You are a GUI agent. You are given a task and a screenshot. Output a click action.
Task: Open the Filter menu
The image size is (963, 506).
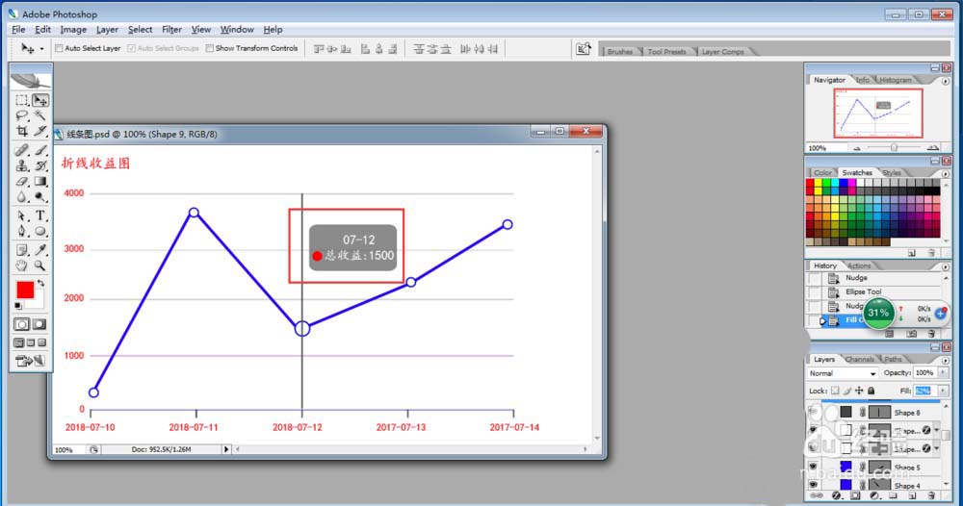(x=171, y=30)
